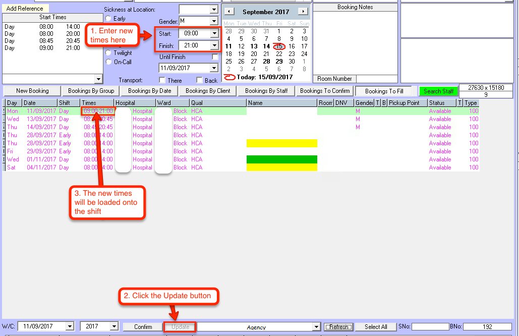Switch to Bookings By Staff view
The height and width of the screenshot is (336, 519).
[x=266, y=91]
